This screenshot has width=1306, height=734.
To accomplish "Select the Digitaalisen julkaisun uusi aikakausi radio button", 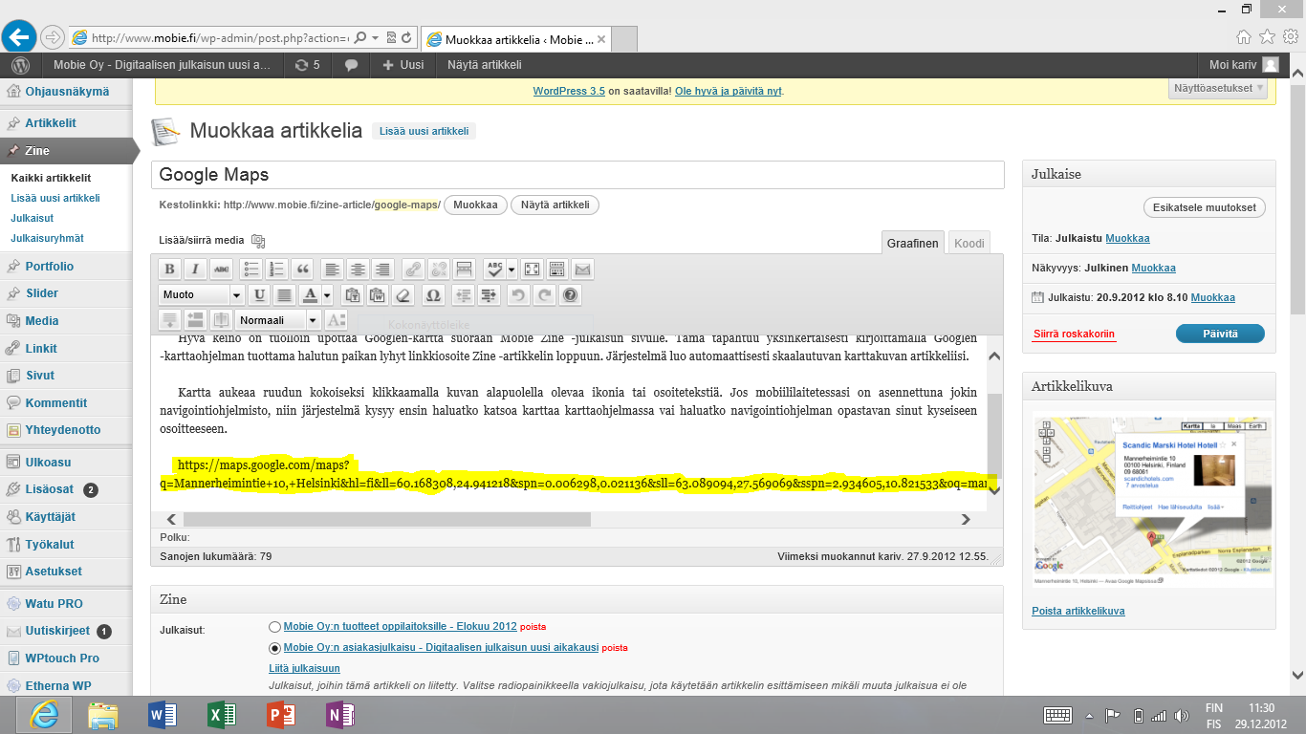I will [x=275, y=648].
